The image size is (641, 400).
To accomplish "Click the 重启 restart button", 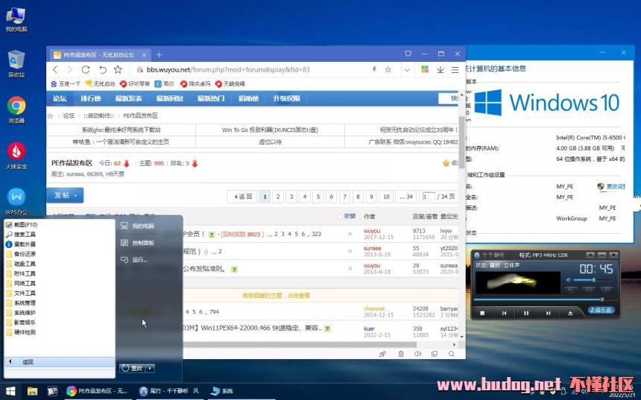I will [133, 368].
